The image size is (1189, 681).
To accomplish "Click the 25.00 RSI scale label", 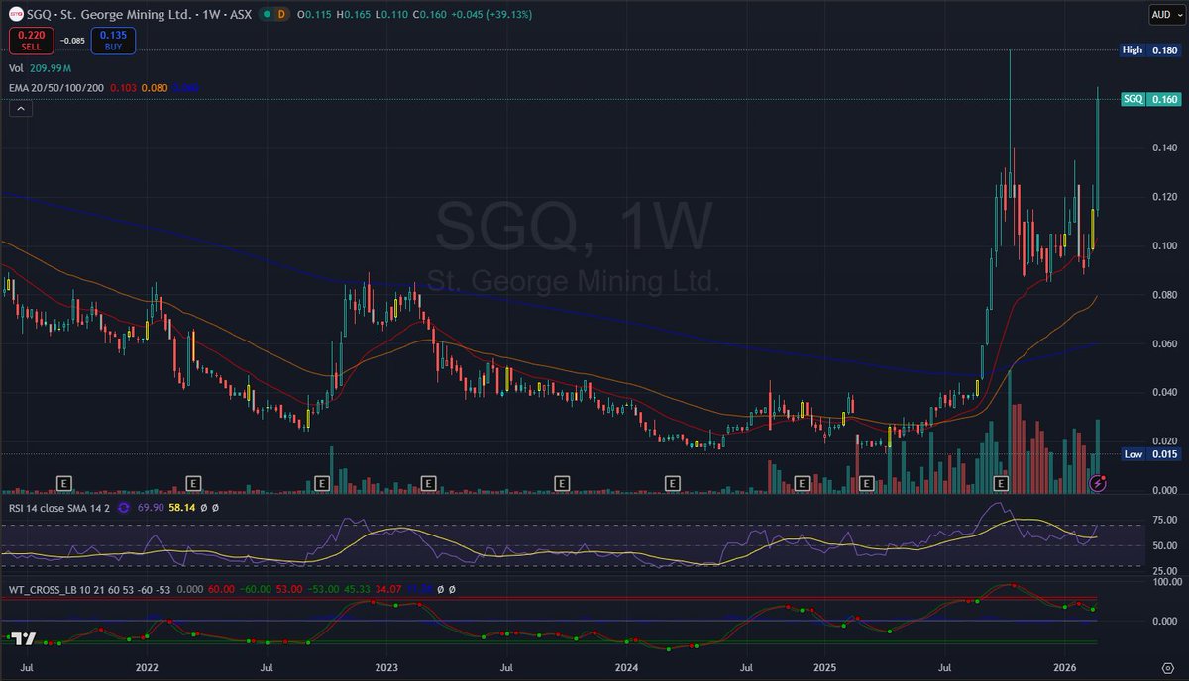I will (x=1163, y=571).
